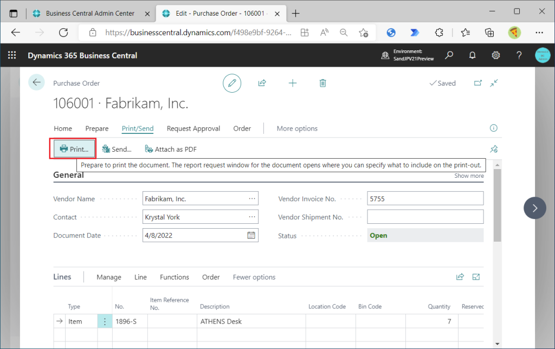This screenshot has height=349, width=555.
Task: Click the page vertical scrollbar
Action: [x=498, y=205]
